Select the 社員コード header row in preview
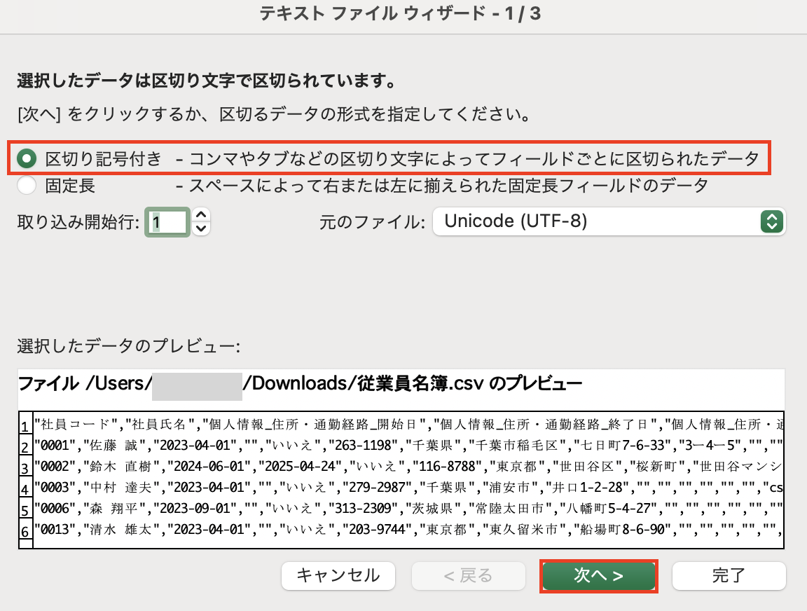This screenshot has width=807, height=611. click(x=406, y=425)
